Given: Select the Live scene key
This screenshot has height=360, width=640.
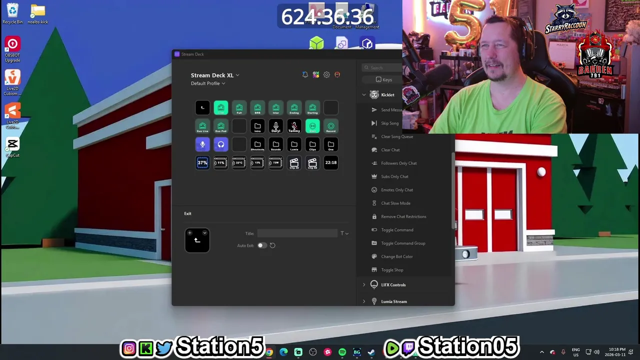Looking at the screenshot, I should click(221, 107).
